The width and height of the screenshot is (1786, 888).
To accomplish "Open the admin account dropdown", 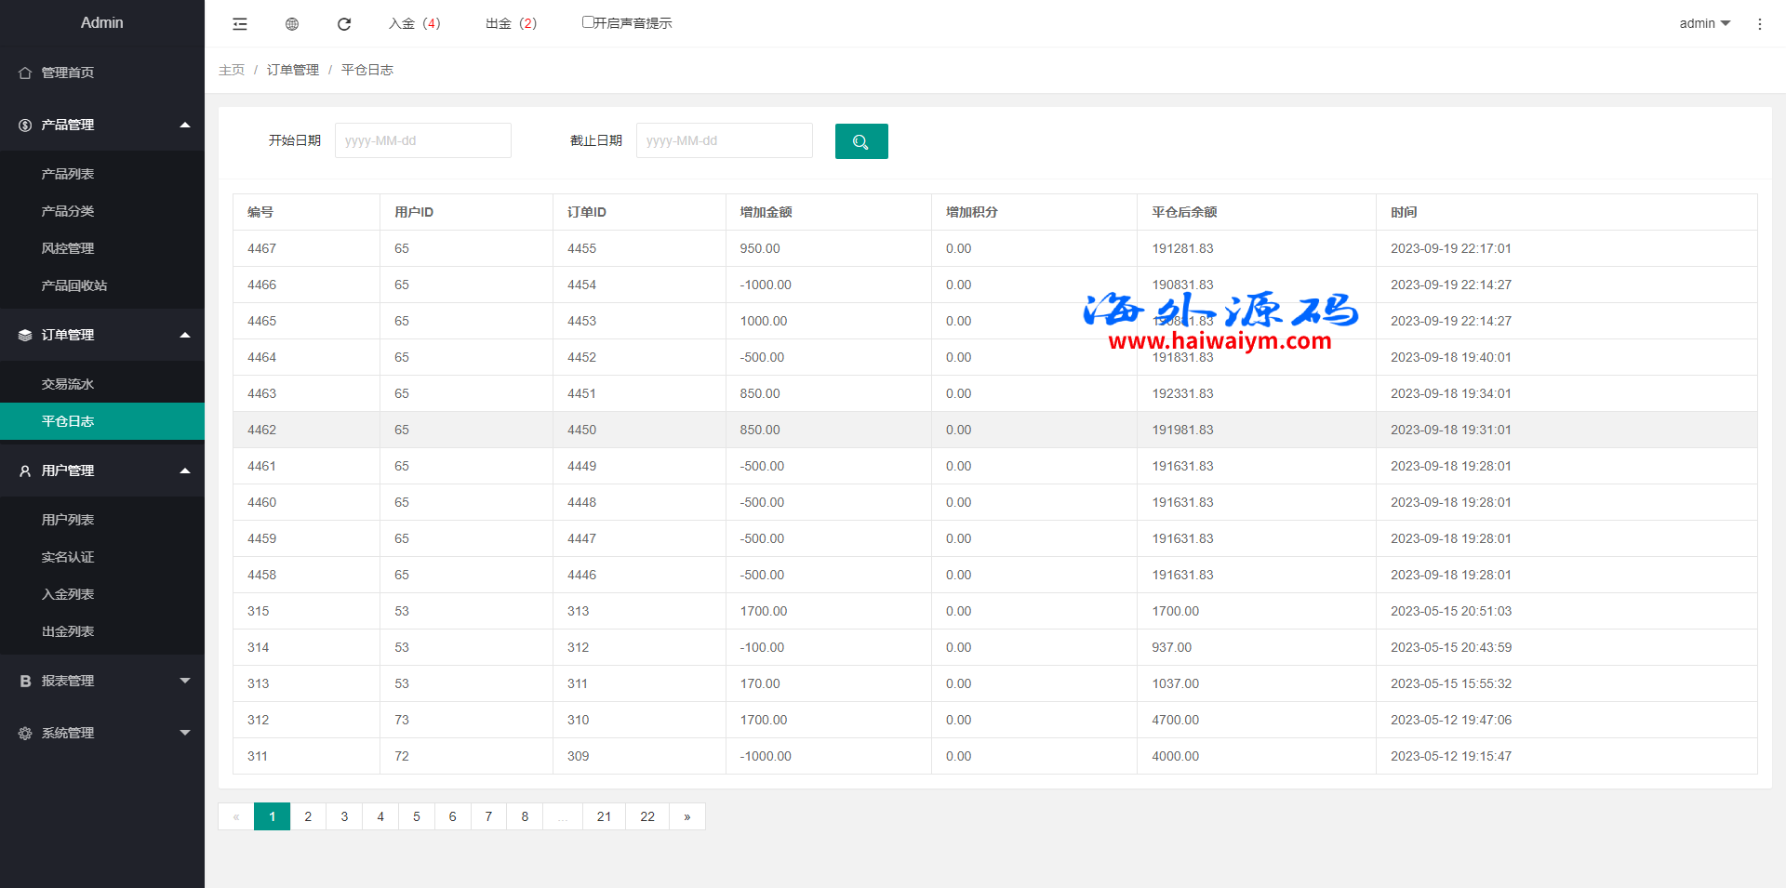I will click(1703, 23).
